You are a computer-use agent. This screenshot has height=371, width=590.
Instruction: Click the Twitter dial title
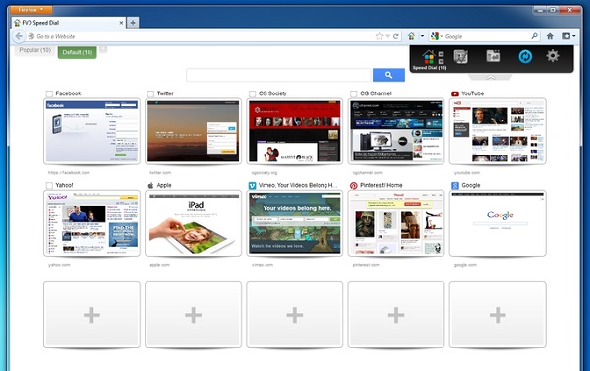165,93
